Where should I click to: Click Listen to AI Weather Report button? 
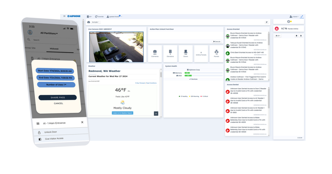(122, 113)
